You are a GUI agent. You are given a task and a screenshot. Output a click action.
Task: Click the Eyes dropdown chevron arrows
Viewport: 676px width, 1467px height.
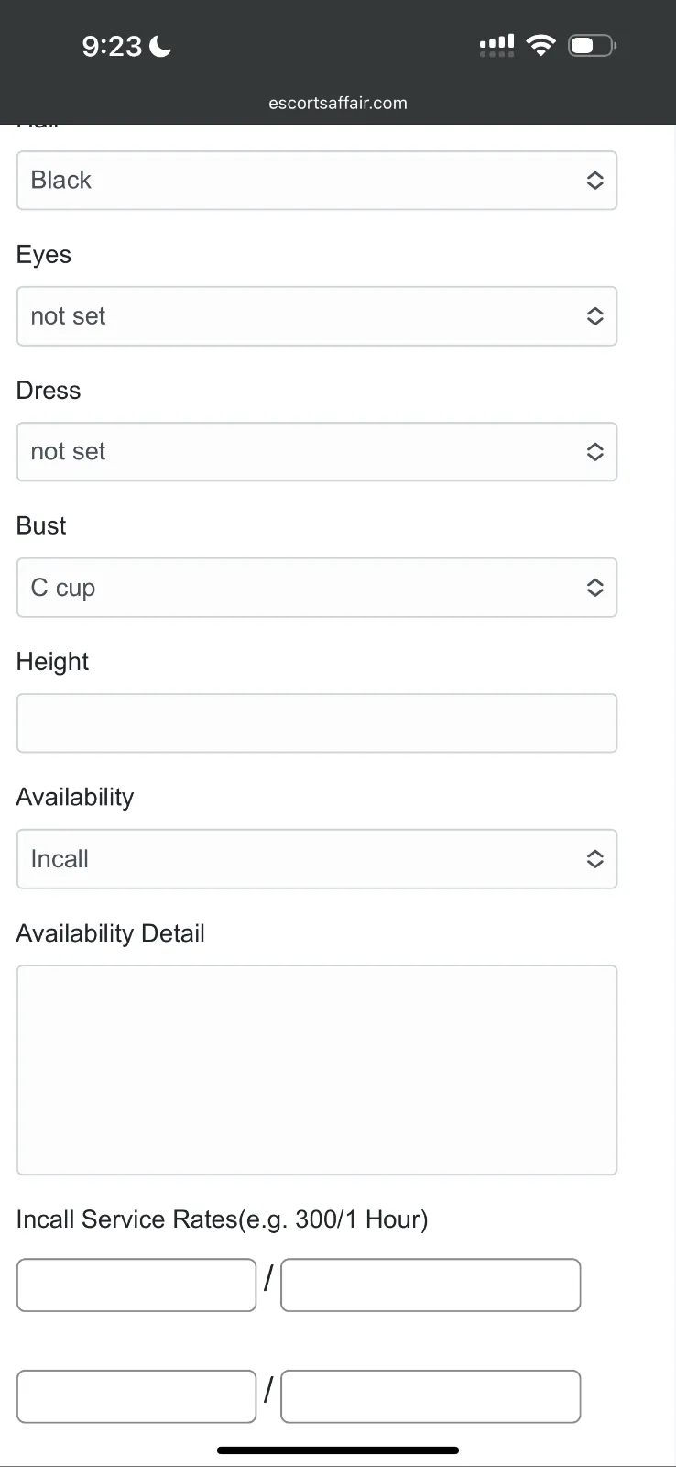tap(594, 316)
